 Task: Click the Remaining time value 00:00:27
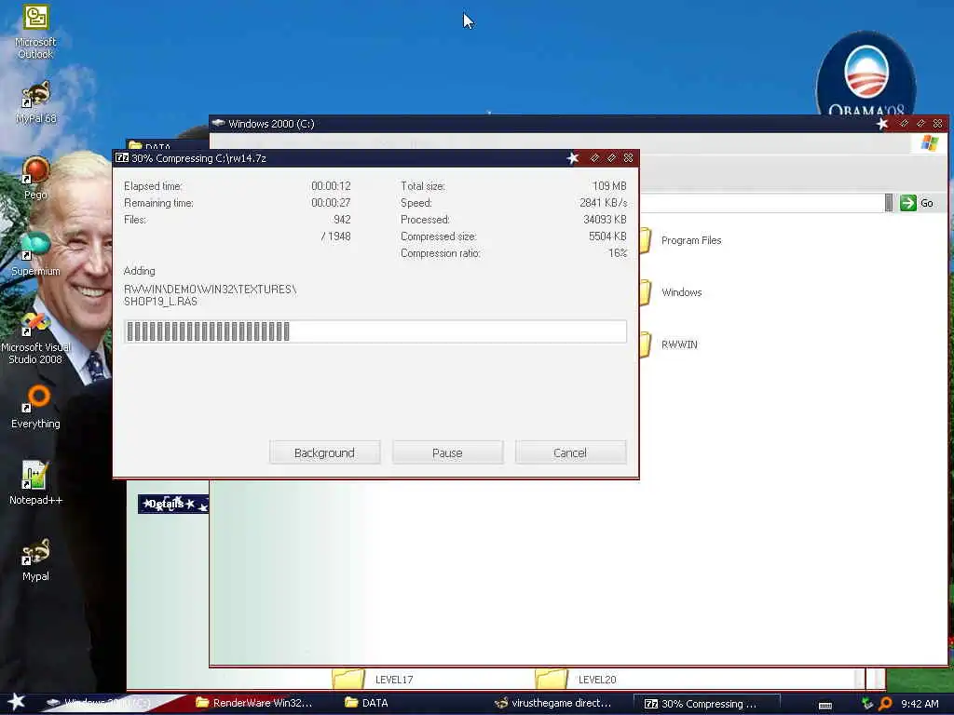click(331, 203)
